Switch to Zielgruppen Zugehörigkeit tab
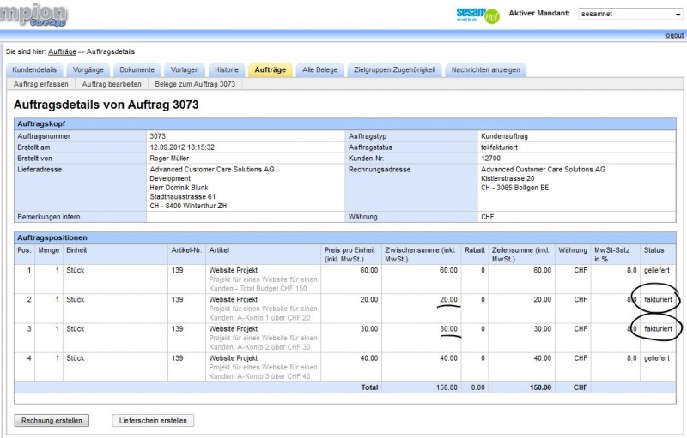The image size is (687, 438). click(394, 69)
